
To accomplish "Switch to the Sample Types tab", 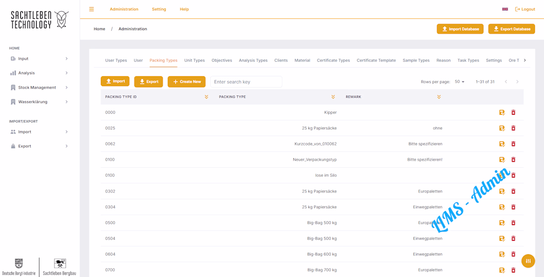I will tap(416, 60).
